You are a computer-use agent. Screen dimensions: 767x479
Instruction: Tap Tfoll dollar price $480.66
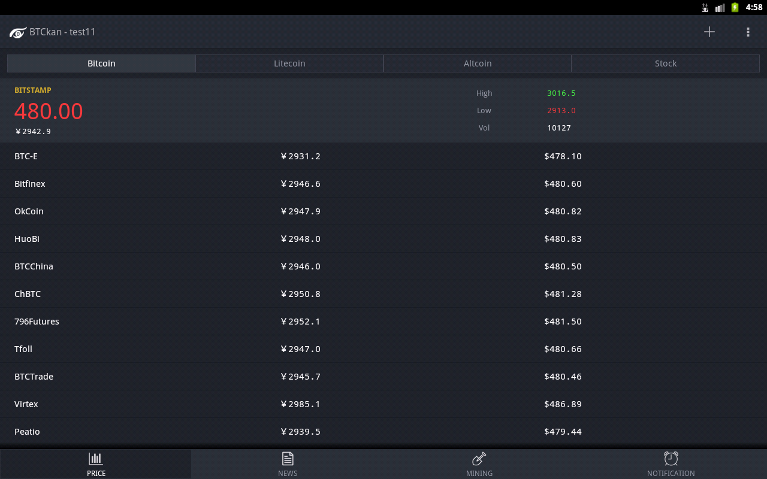tap(563, 349)
